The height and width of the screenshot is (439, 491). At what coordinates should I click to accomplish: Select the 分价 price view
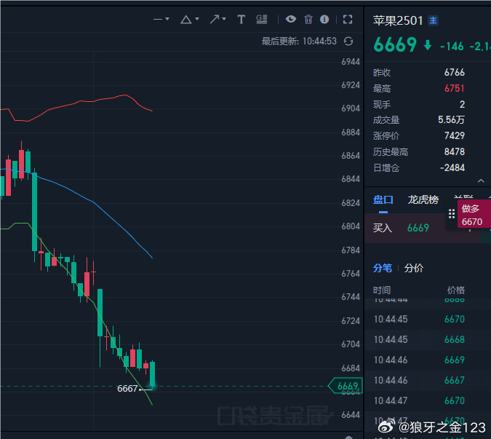tap(414, 268)
